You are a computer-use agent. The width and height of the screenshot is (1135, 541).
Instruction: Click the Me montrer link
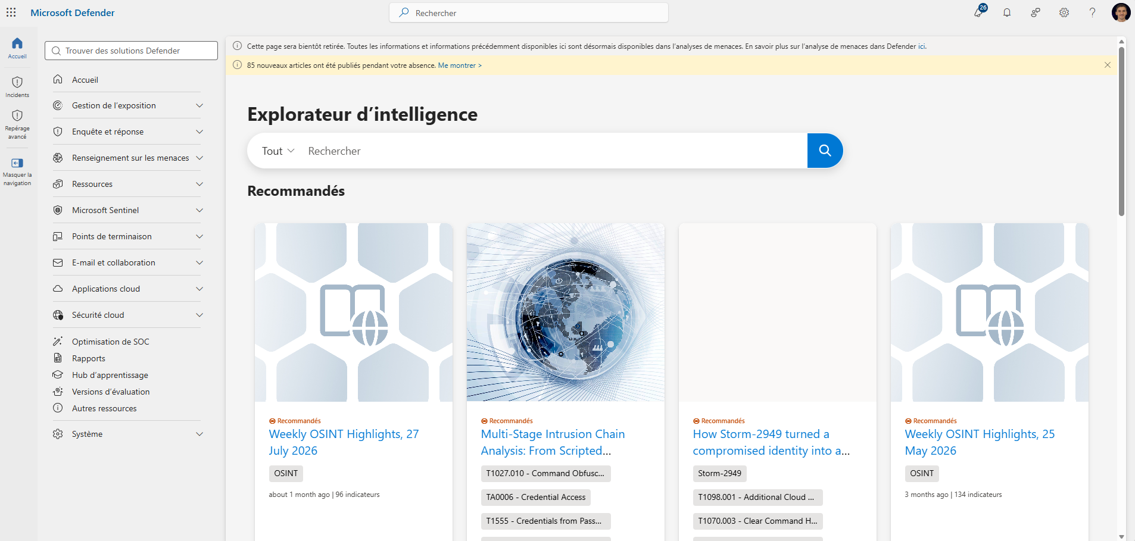coord(460,65)
